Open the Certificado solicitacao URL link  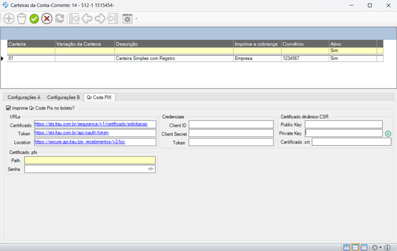91,124
